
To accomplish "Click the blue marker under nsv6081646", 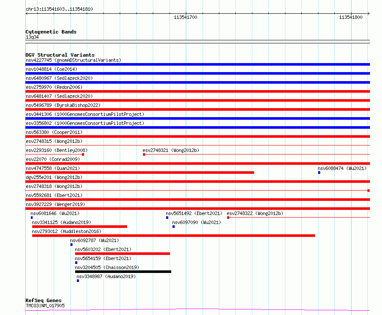I will [32, 218].
